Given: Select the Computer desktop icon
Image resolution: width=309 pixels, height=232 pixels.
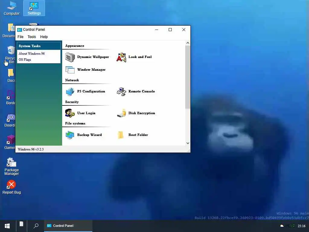Looking at the screenshot, I should point(12,8).
